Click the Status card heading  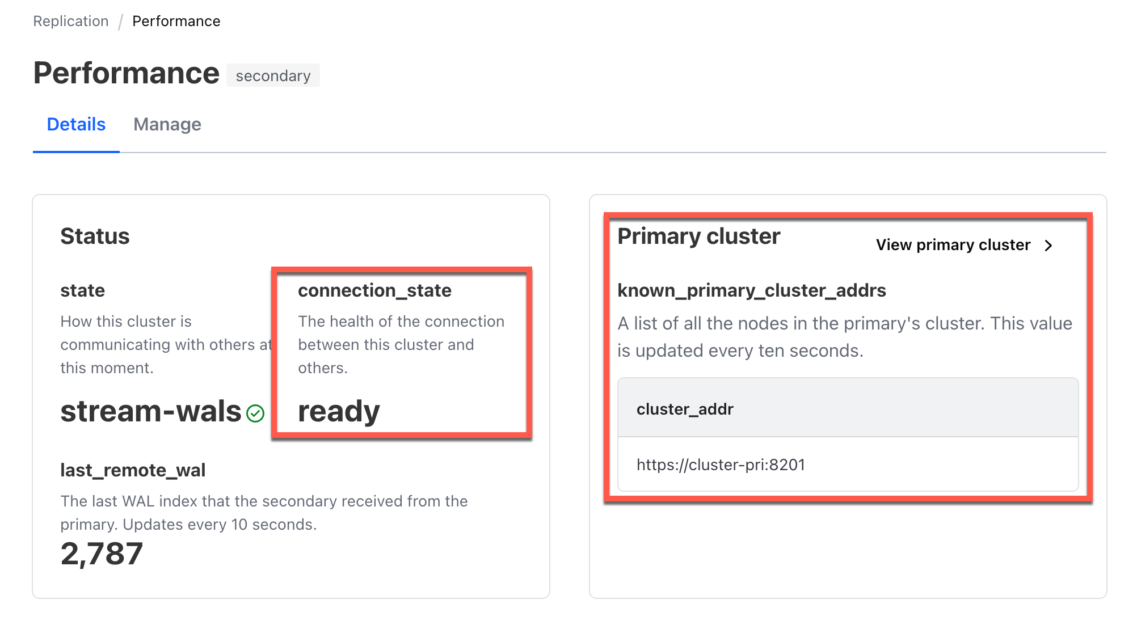[x=95, y=236]
